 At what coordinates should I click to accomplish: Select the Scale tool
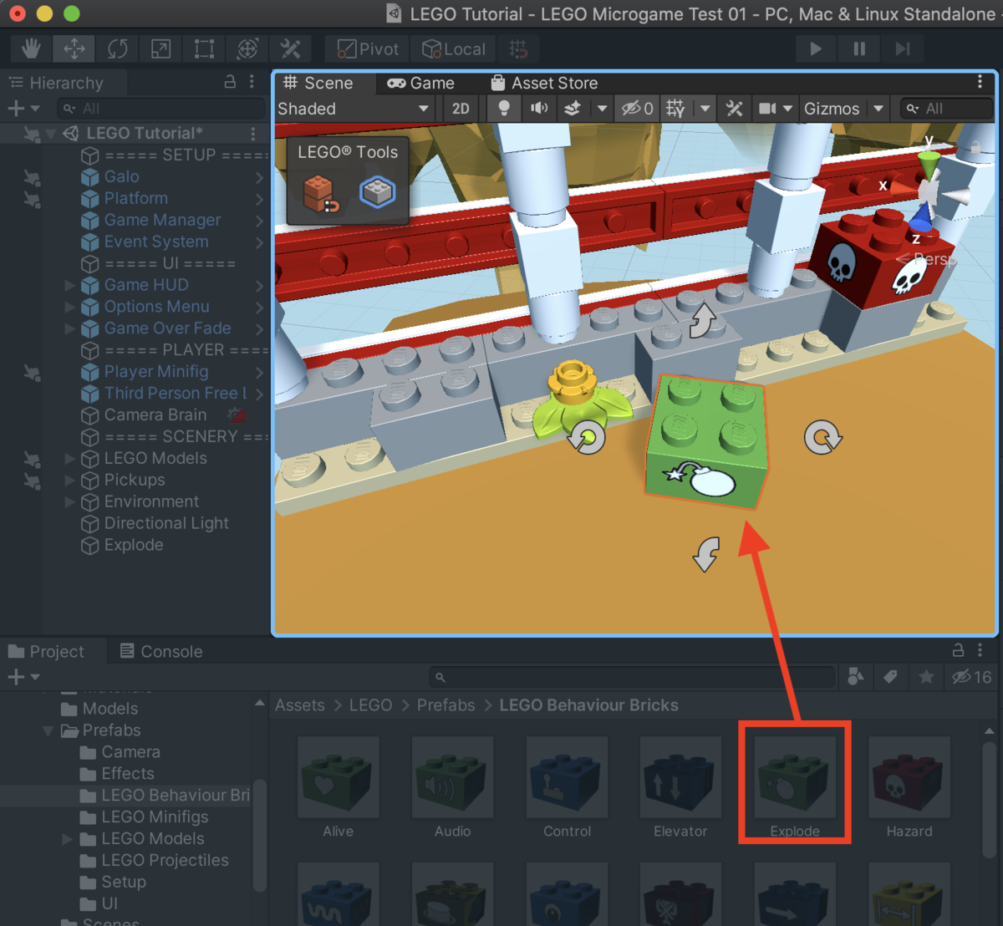point(160,48)
